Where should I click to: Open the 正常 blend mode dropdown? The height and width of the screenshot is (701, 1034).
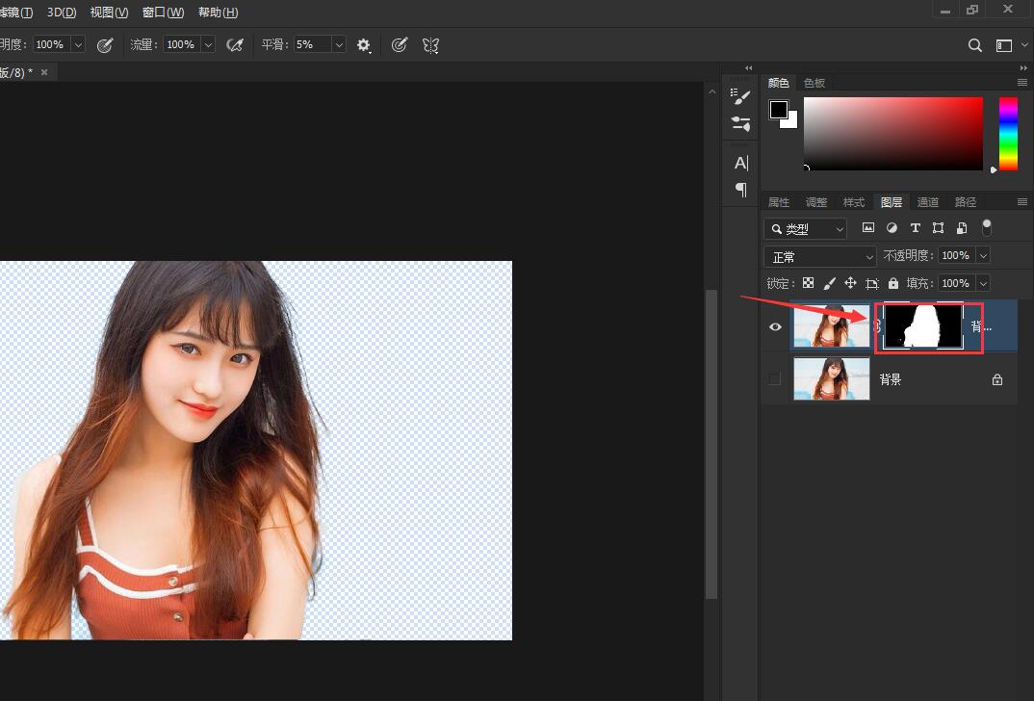[819, 256]
